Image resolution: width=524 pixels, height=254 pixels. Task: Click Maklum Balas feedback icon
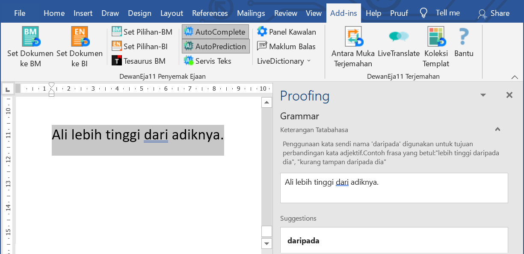[262, 46]
